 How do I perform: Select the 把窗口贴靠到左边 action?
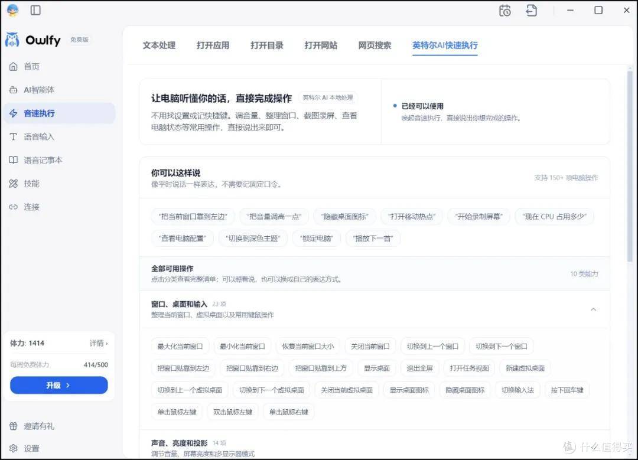[183, 368]
